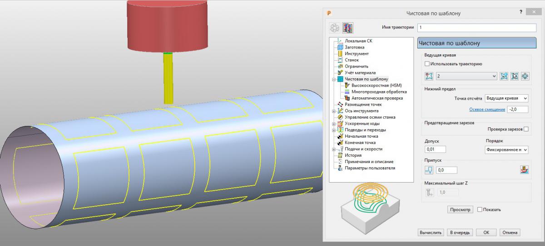Viewport: 545px width, 246px height.
Task: Open the Порядок dropdown
Action: (507, 150)
